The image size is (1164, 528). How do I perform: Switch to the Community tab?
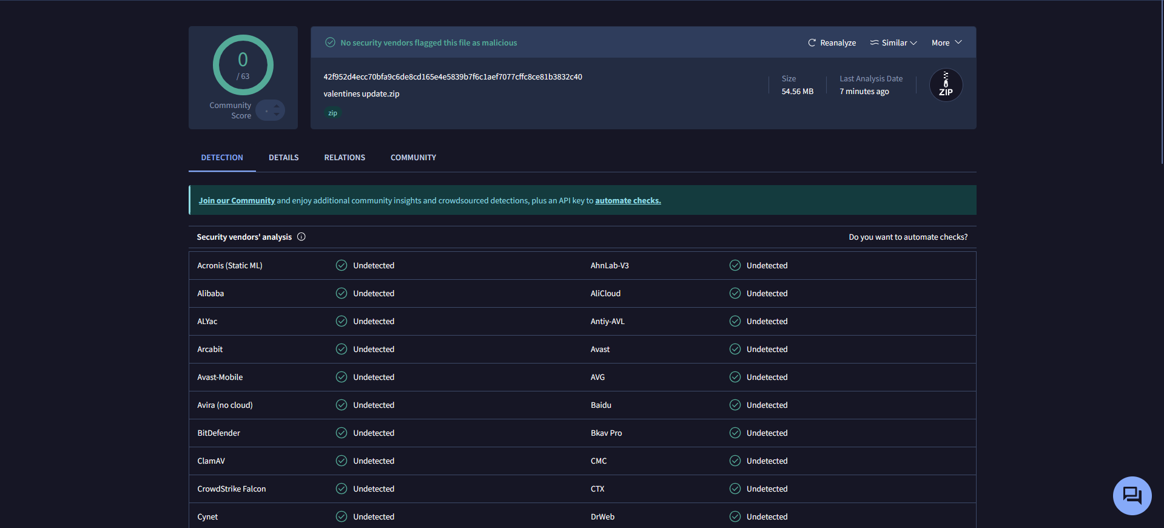413,158
